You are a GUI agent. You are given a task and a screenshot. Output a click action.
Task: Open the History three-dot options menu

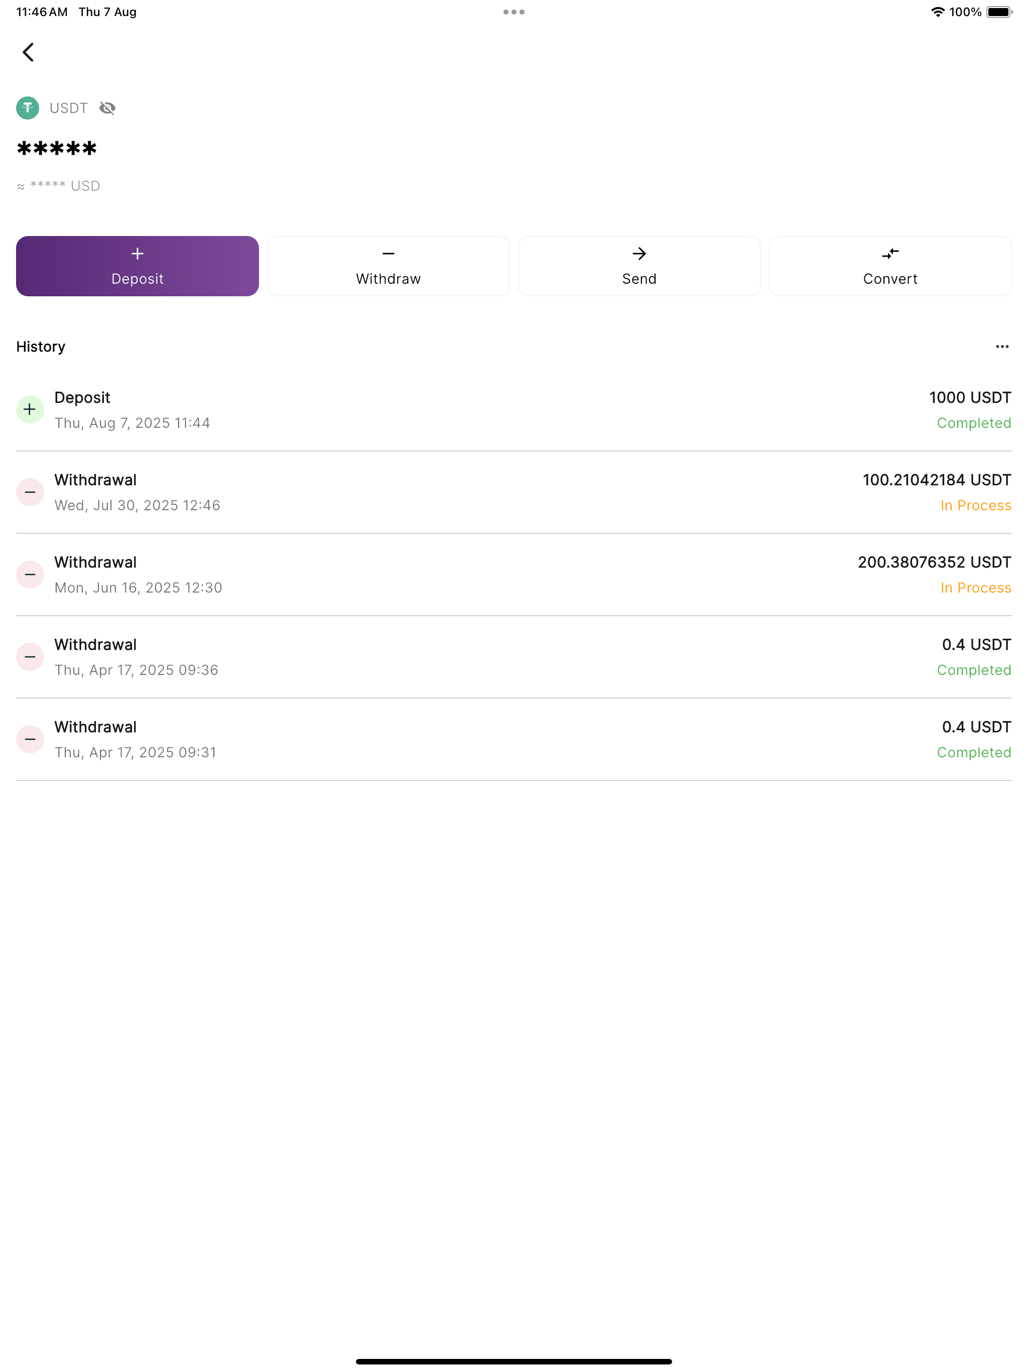1002,347
